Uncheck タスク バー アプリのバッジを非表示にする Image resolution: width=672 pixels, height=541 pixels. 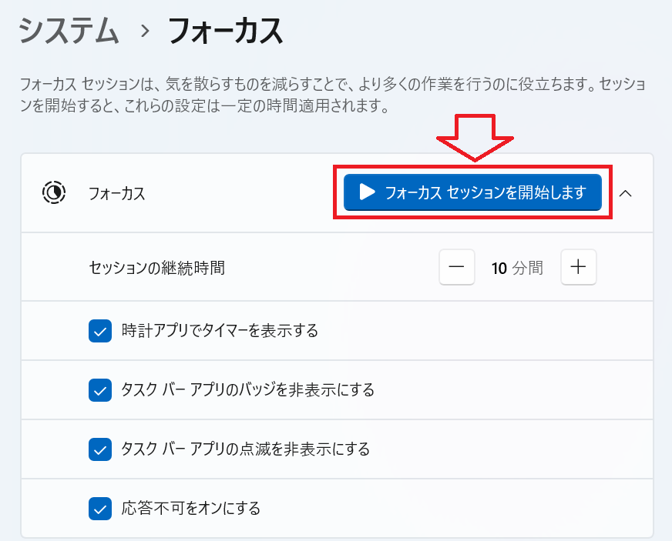pos(100,390)
